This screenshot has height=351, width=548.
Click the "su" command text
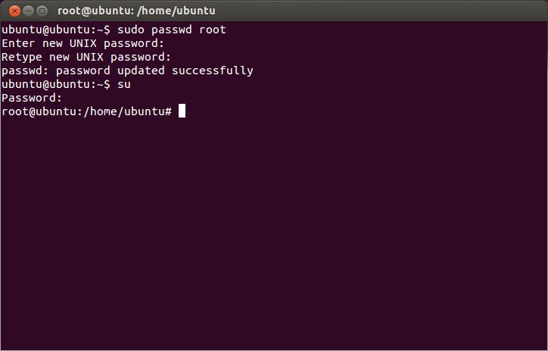point(124,84)
